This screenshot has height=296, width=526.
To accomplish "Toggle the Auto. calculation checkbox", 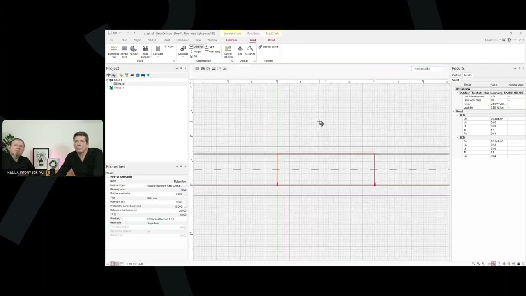I will pos(169,46).
